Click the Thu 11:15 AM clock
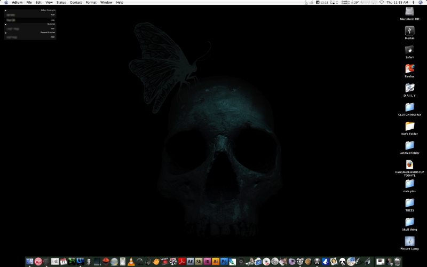The height and width of the screenshot is (267, 427). 397,2
